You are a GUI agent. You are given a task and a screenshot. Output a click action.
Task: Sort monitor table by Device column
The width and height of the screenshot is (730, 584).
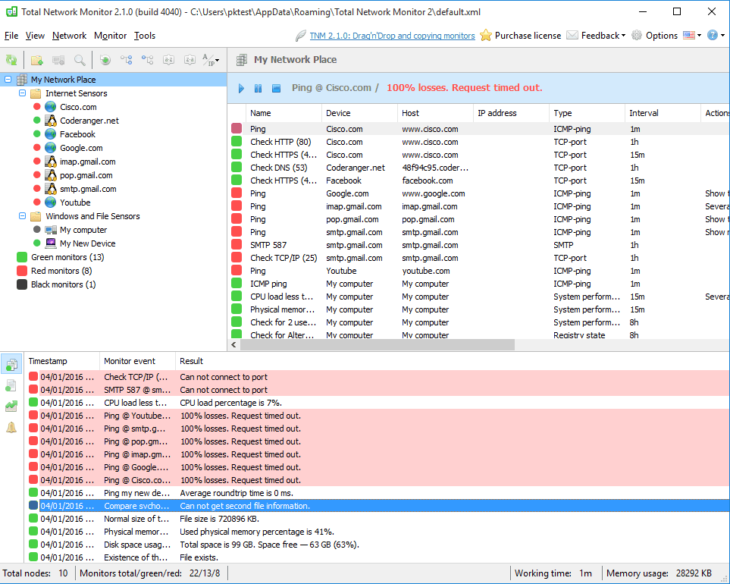click(359, 113)
